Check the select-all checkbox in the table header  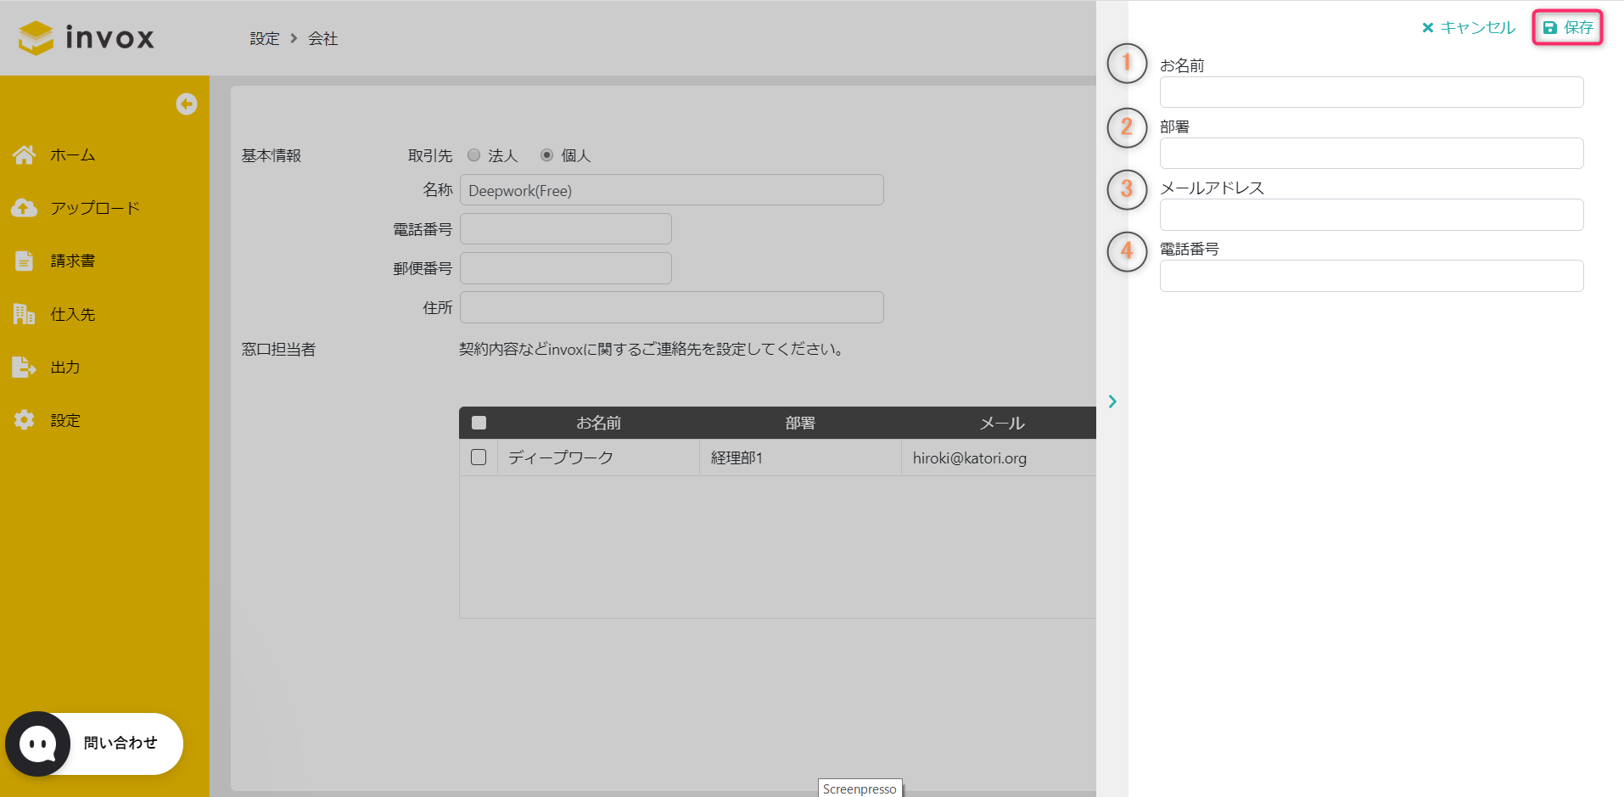tap(479, 422)
